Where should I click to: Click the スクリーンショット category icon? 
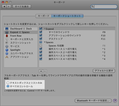point(7,43)
